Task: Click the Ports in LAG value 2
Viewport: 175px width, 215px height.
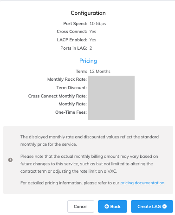Action: coord(91,48)
